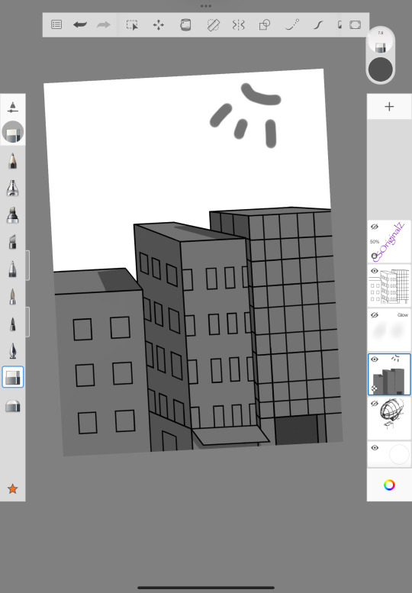The image size is (412, 593).
Task: Redo the undone action
Action: click(x=104, y=25)
